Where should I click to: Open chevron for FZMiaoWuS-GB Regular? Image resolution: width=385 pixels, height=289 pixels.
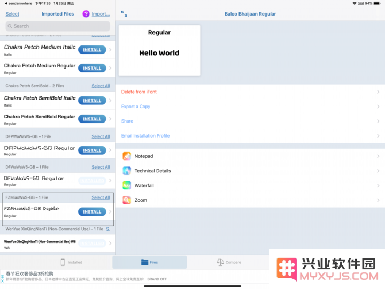110,212
